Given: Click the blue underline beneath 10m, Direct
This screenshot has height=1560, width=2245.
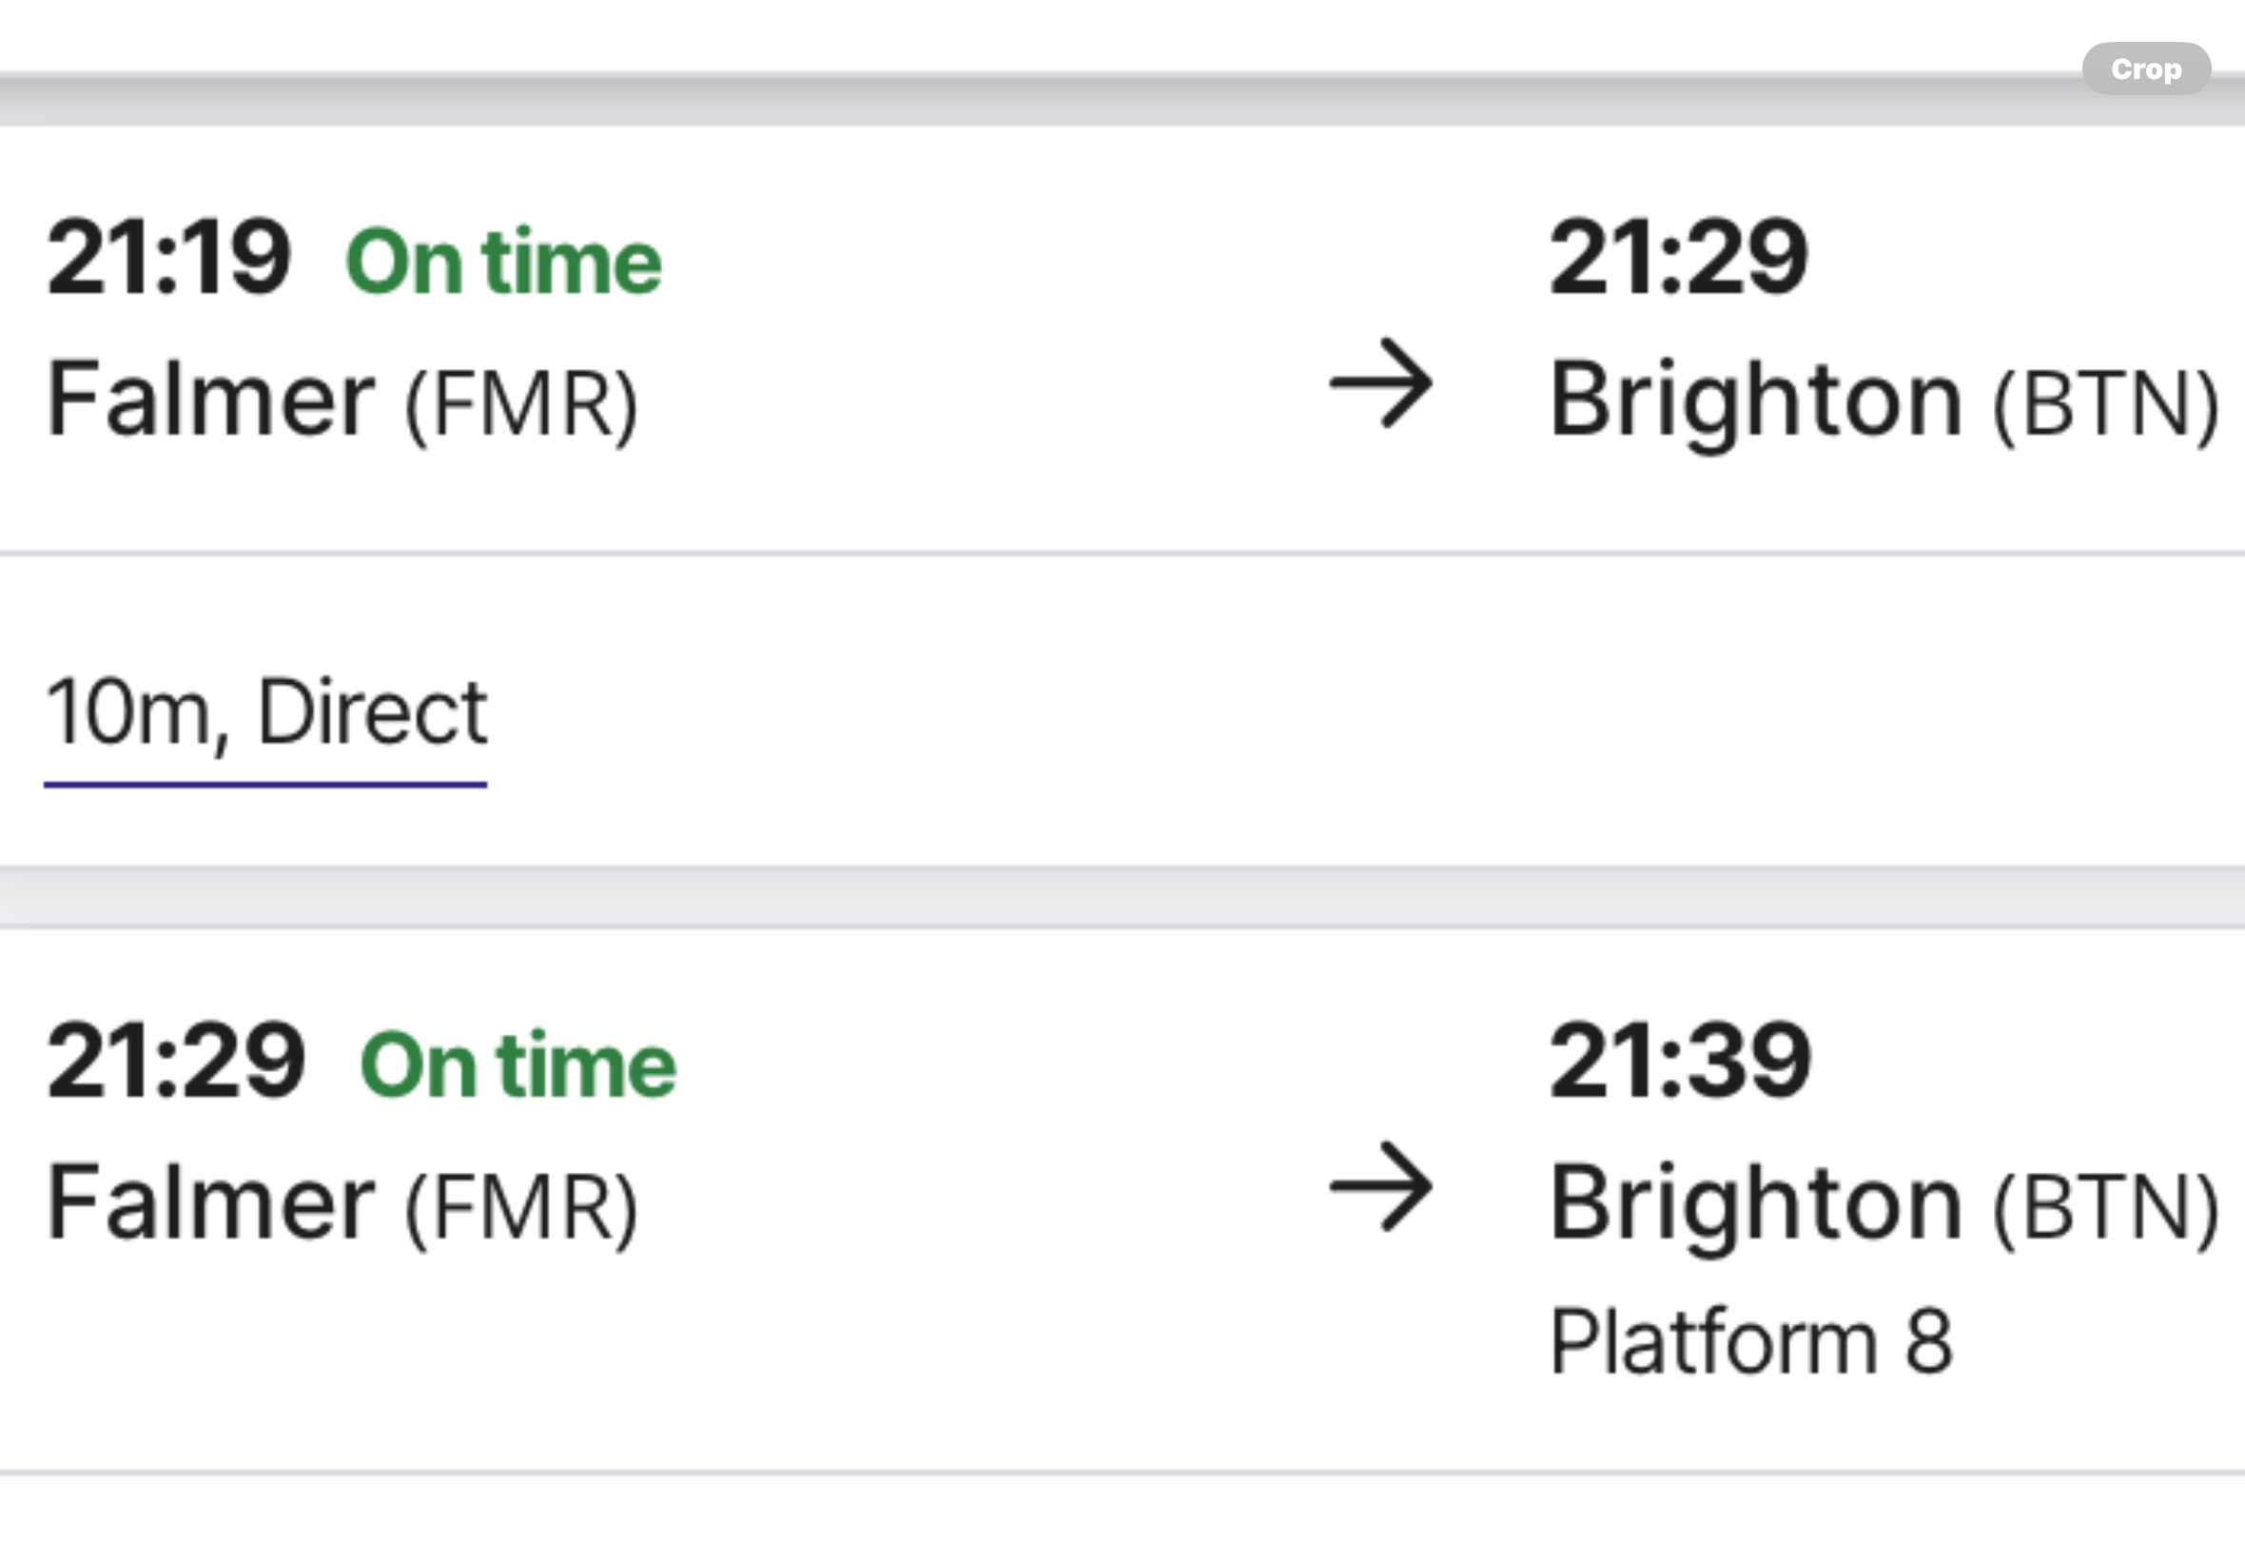Looking at the screenshot, I should pos(265,784).
